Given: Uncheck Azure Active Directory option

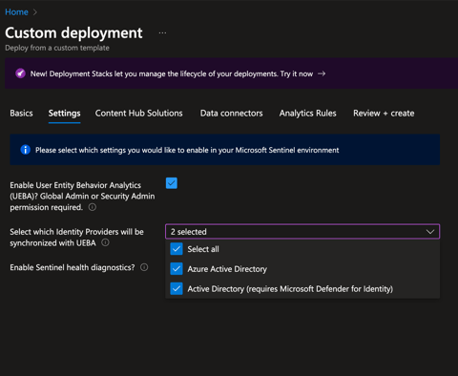Looking at the screenshot, I should (177, 269).
